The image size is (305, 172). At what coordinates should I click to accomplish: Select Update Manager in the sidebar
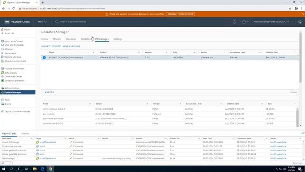pos(18,92)
